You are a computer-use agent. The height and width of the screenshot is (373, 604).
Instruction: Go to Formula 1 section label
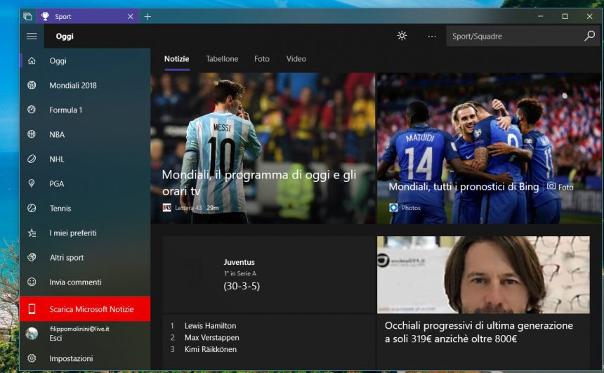click(65, 110)
